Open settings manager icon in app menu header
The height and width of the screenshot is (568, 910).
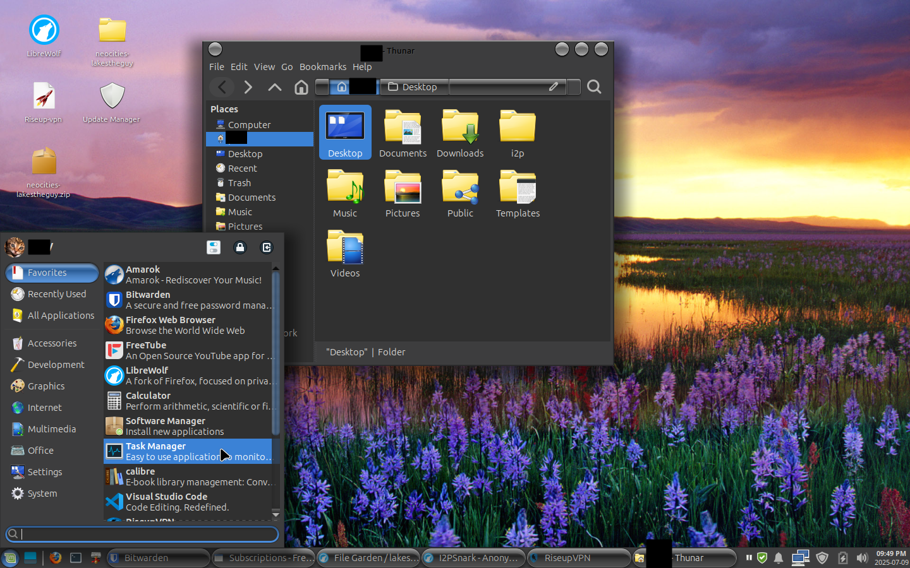point(214,247)
